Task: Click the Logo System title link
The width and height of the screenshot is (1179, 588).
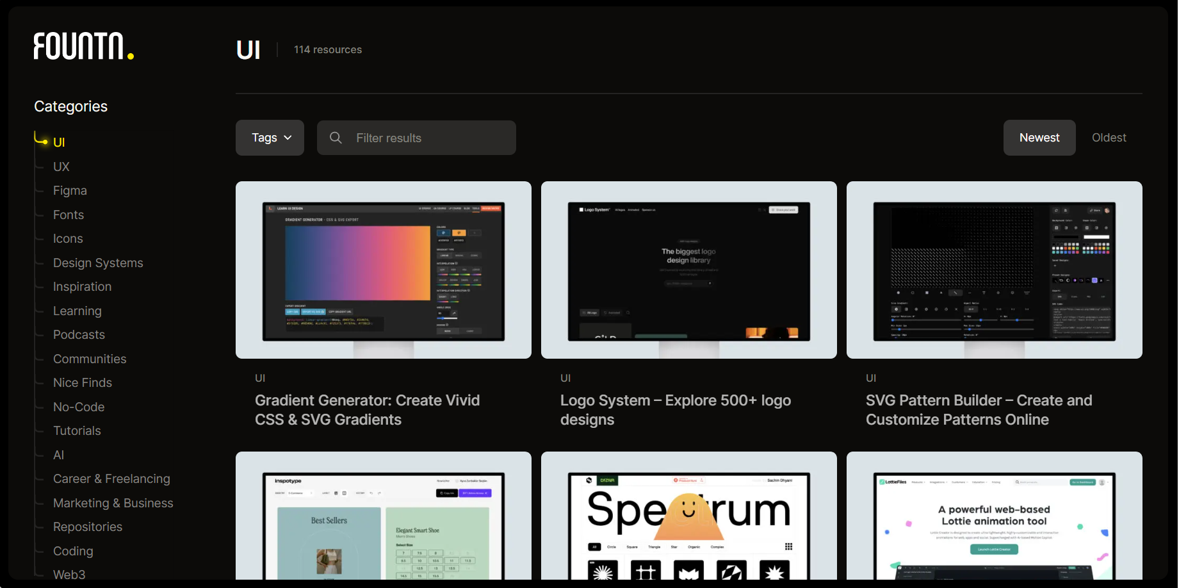Action: click(x=676, y=410)
